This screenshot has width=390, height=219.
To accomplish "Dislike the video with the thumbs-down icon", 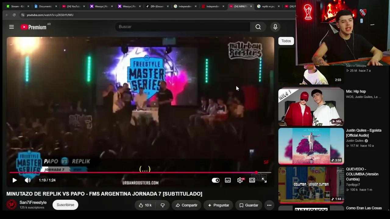I will (x=163, y=205).
